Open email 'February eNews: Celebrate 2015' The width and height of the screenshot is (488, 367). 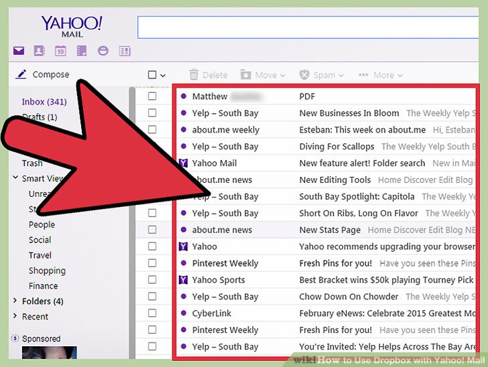point(387,313)
